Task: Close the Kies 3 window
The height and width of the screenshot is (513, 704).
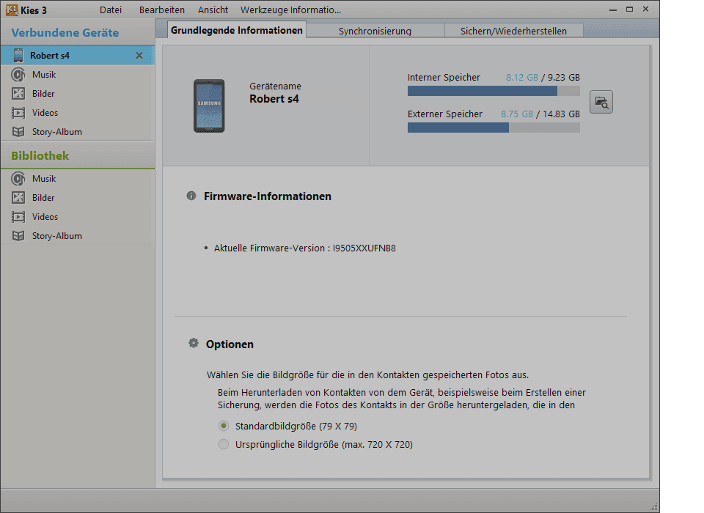Action: pos(645,9)
